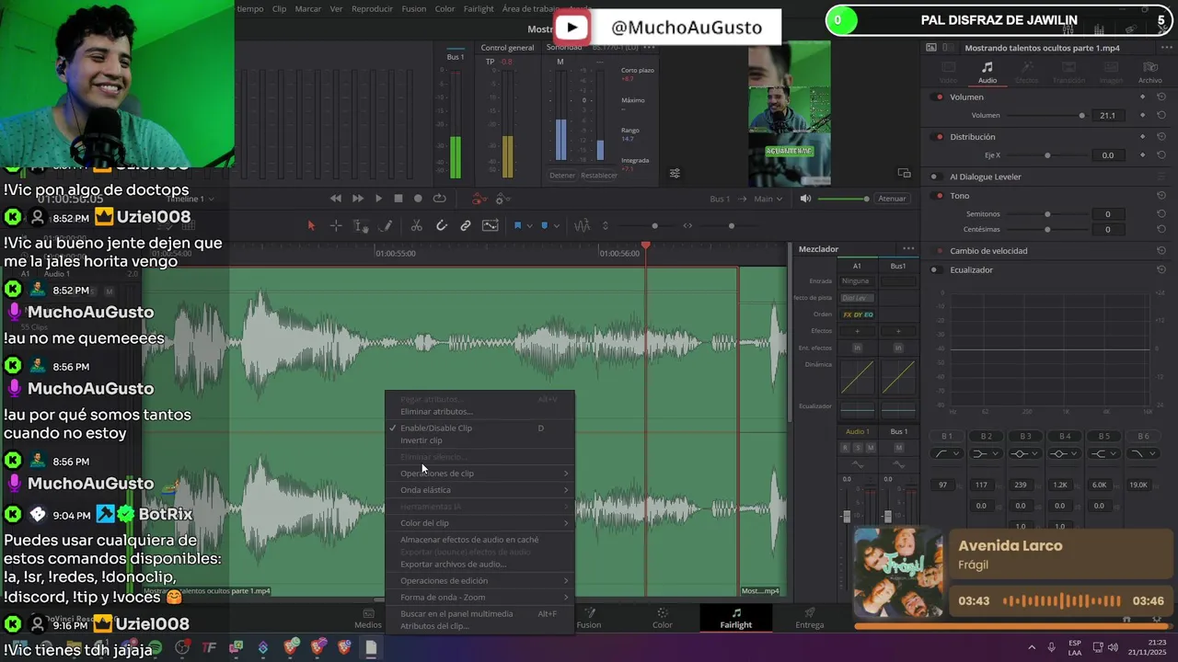Select the pointer selection tool in timeline toolbar
Screen dimensions: 1178x662
(311, 226)
